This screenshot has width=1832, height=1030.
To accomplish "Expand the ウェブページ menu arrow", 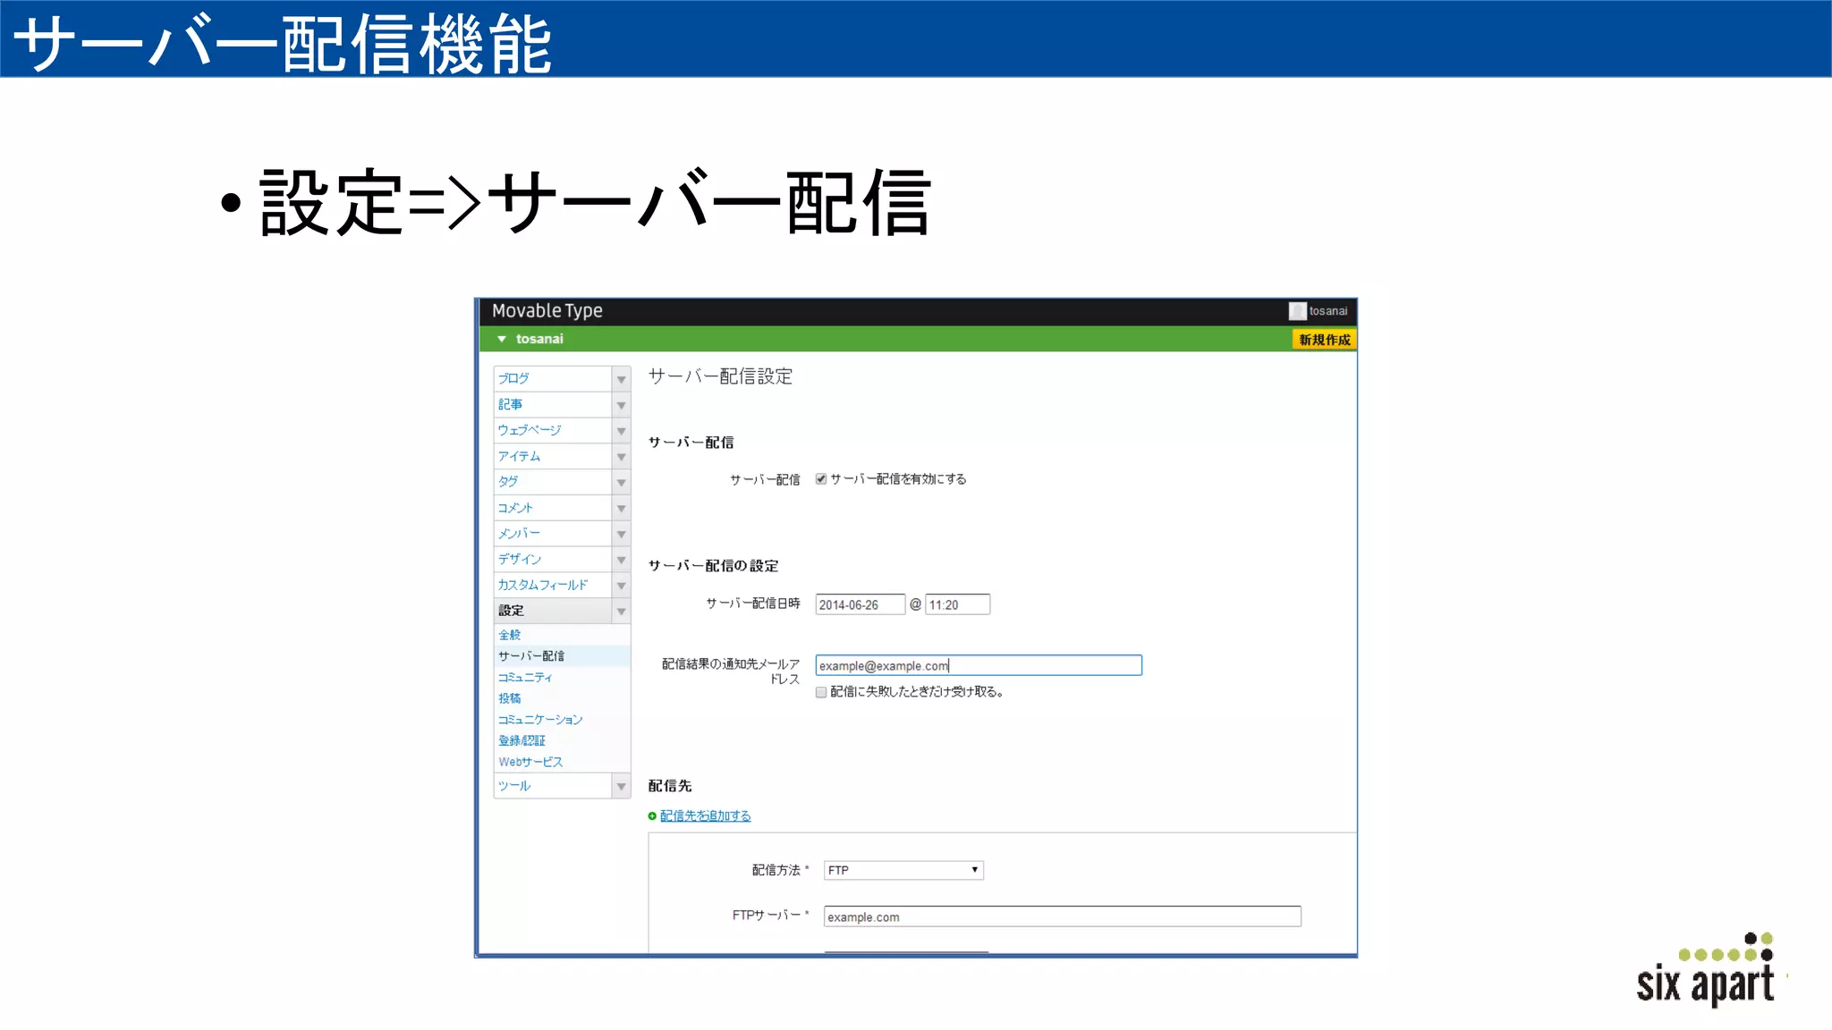I will (x=621, y=431).
